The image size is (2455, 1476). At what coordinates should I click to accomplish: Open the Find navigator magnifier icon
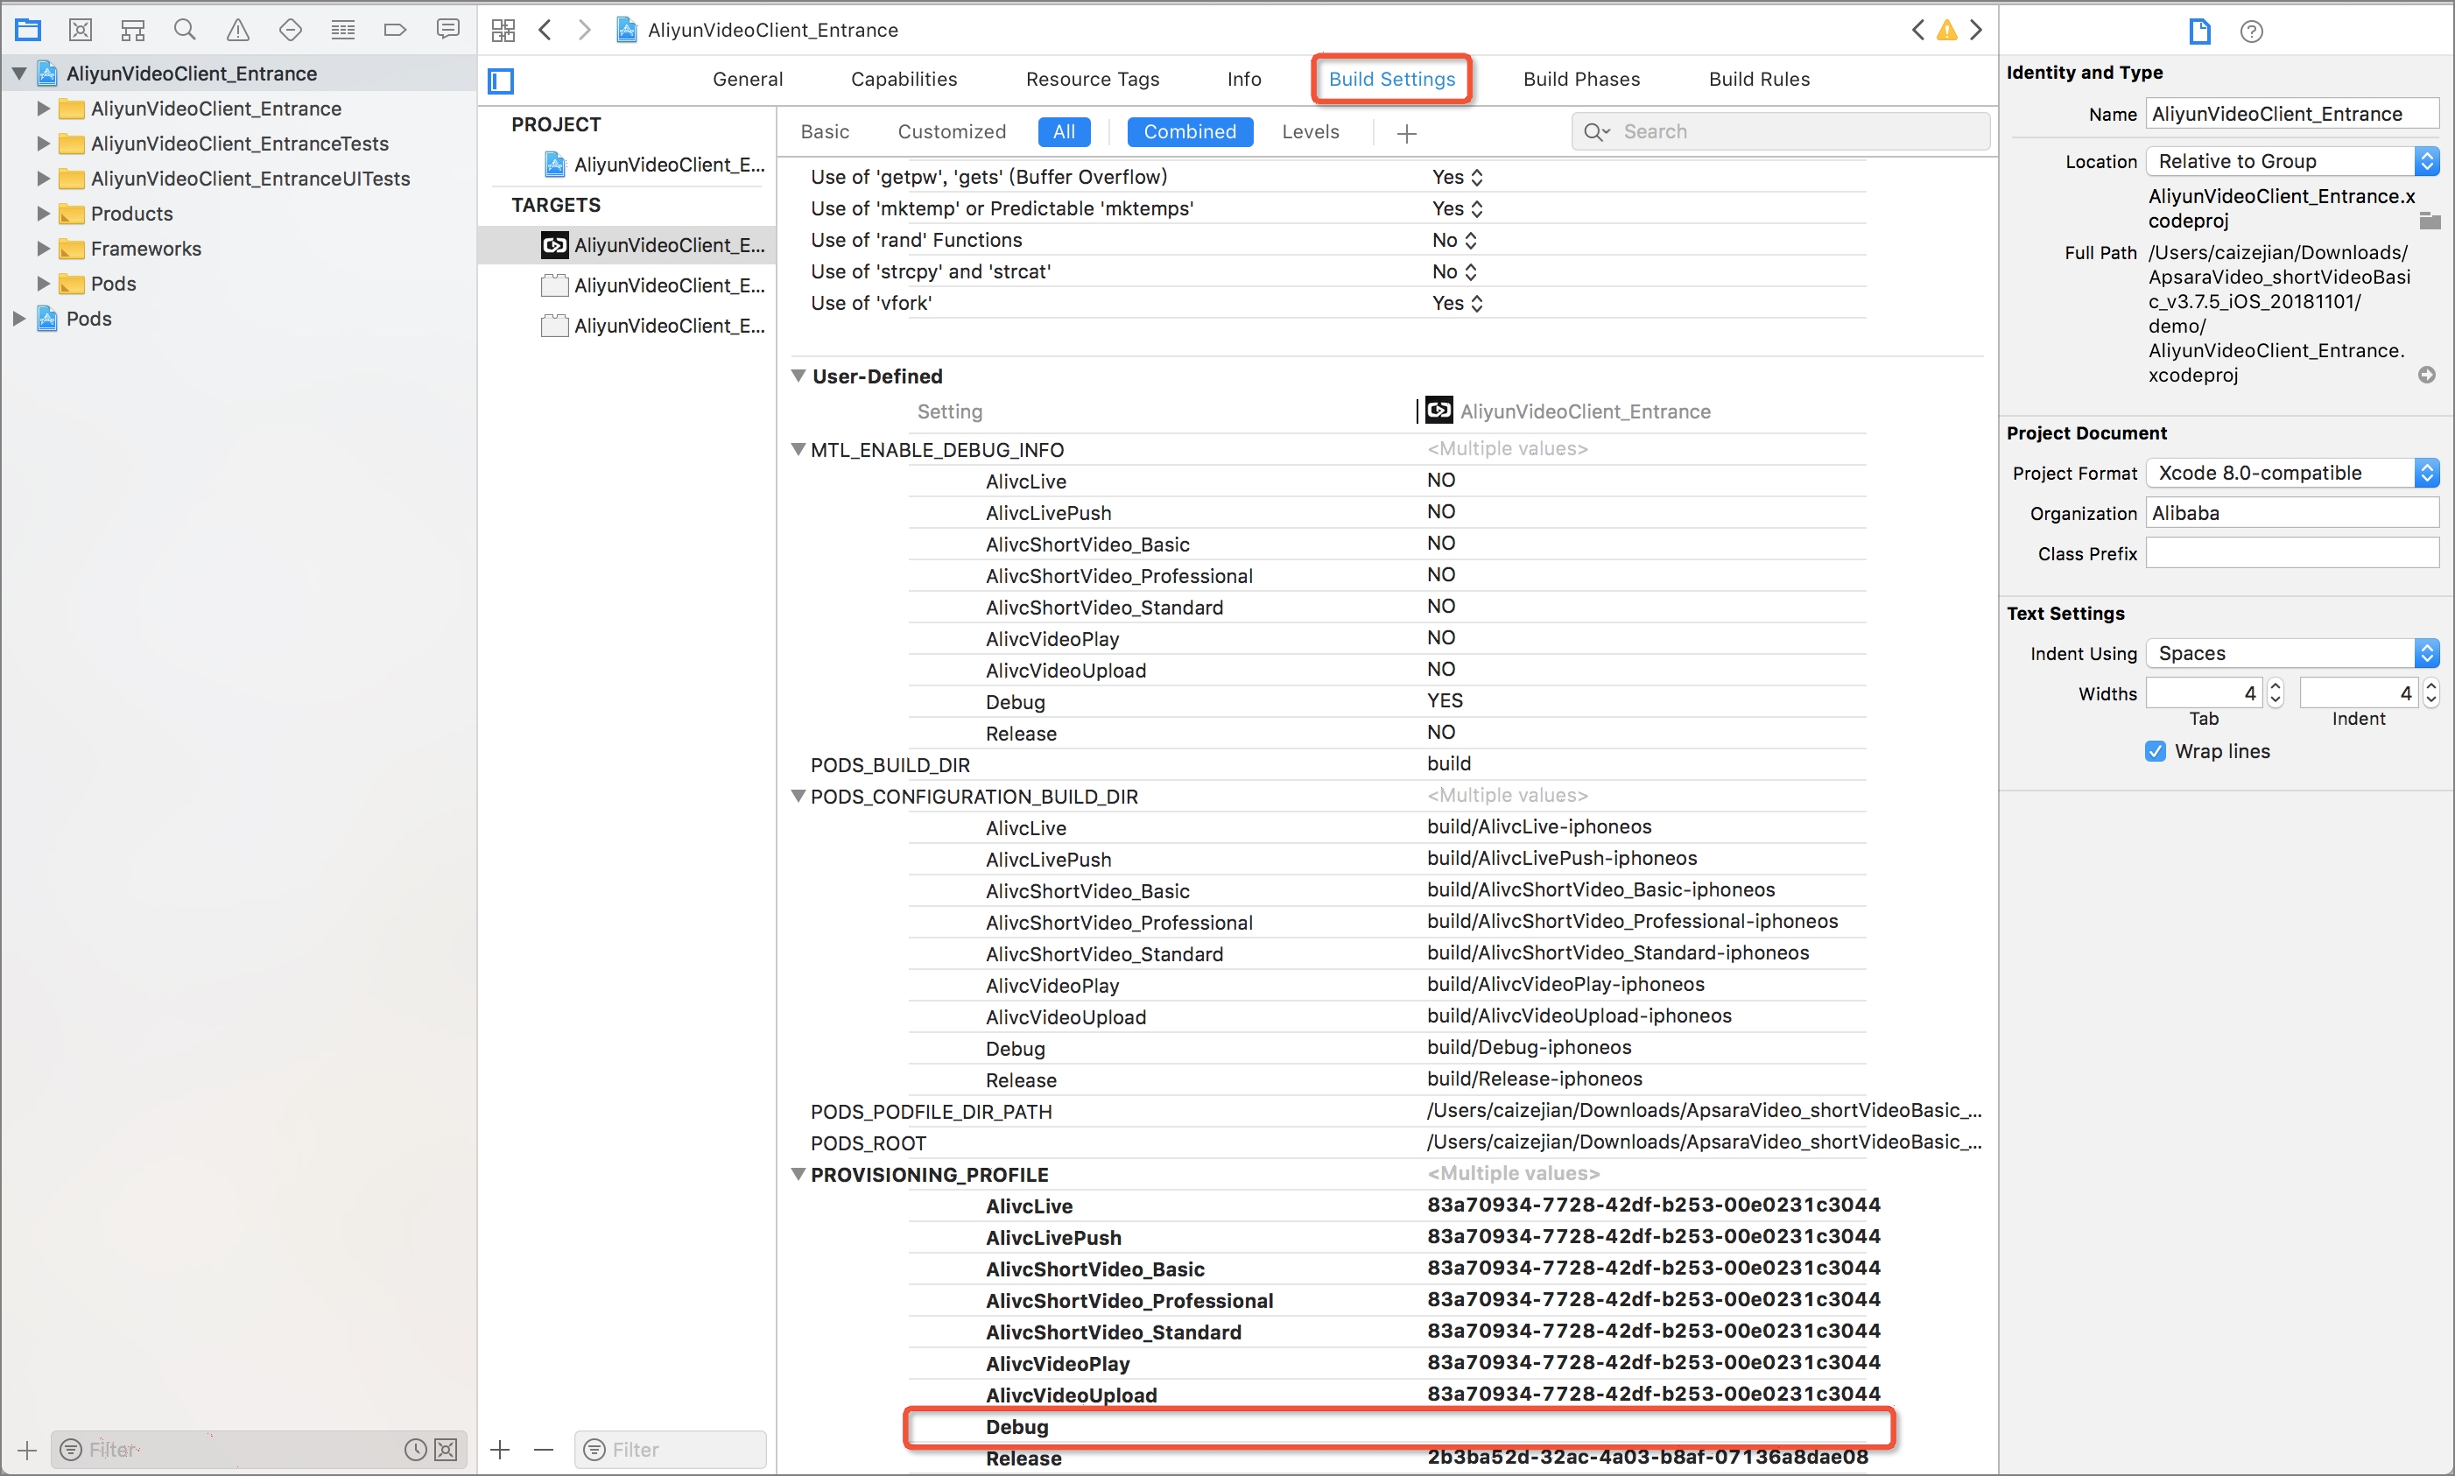pos(184,30)
